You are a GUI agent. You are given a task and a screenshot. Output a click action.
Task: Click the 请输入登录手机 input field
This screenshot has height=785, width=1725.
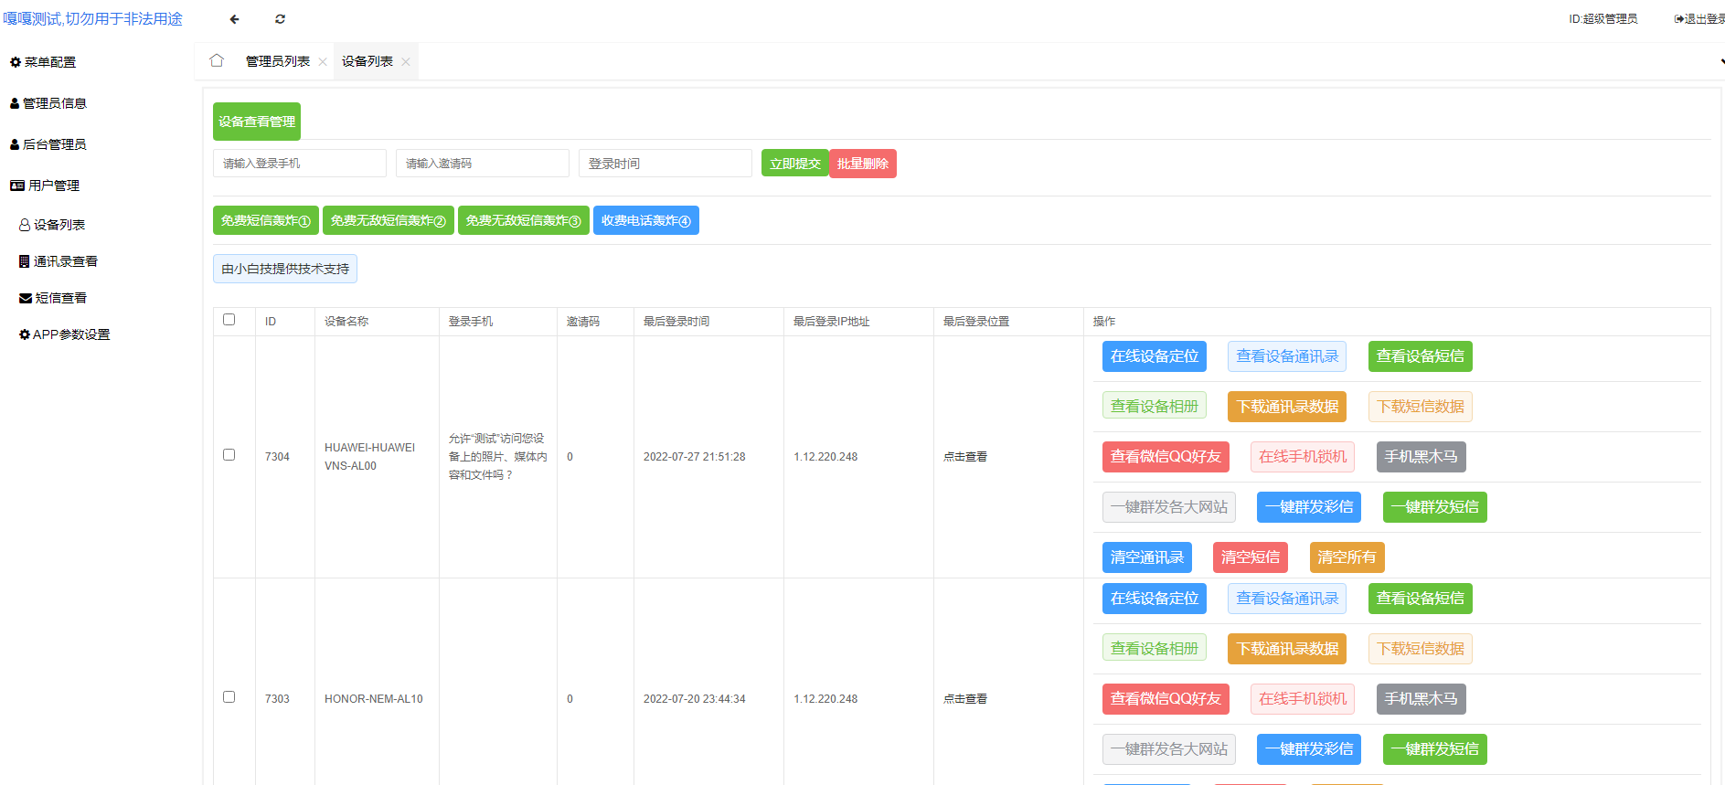coord(299,164)
